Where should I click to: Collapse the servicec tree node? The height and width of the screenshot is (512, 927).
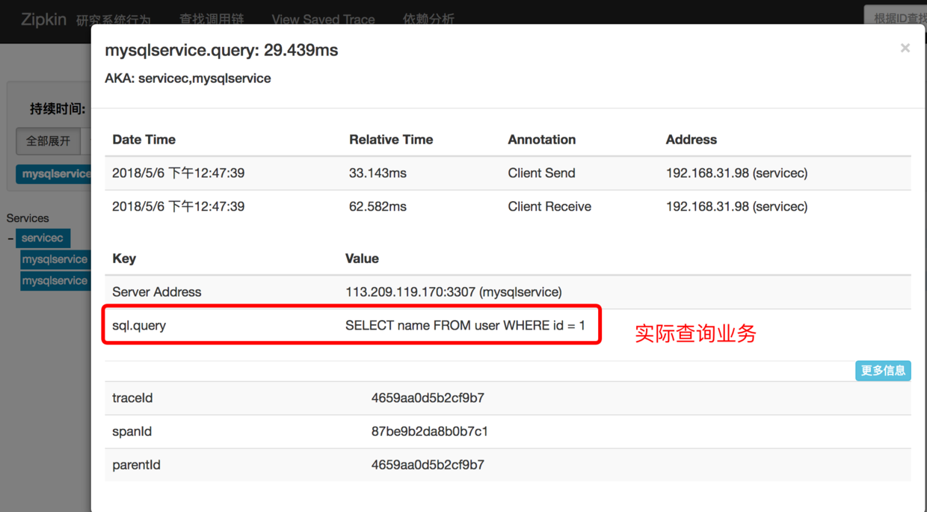(10, 238)
